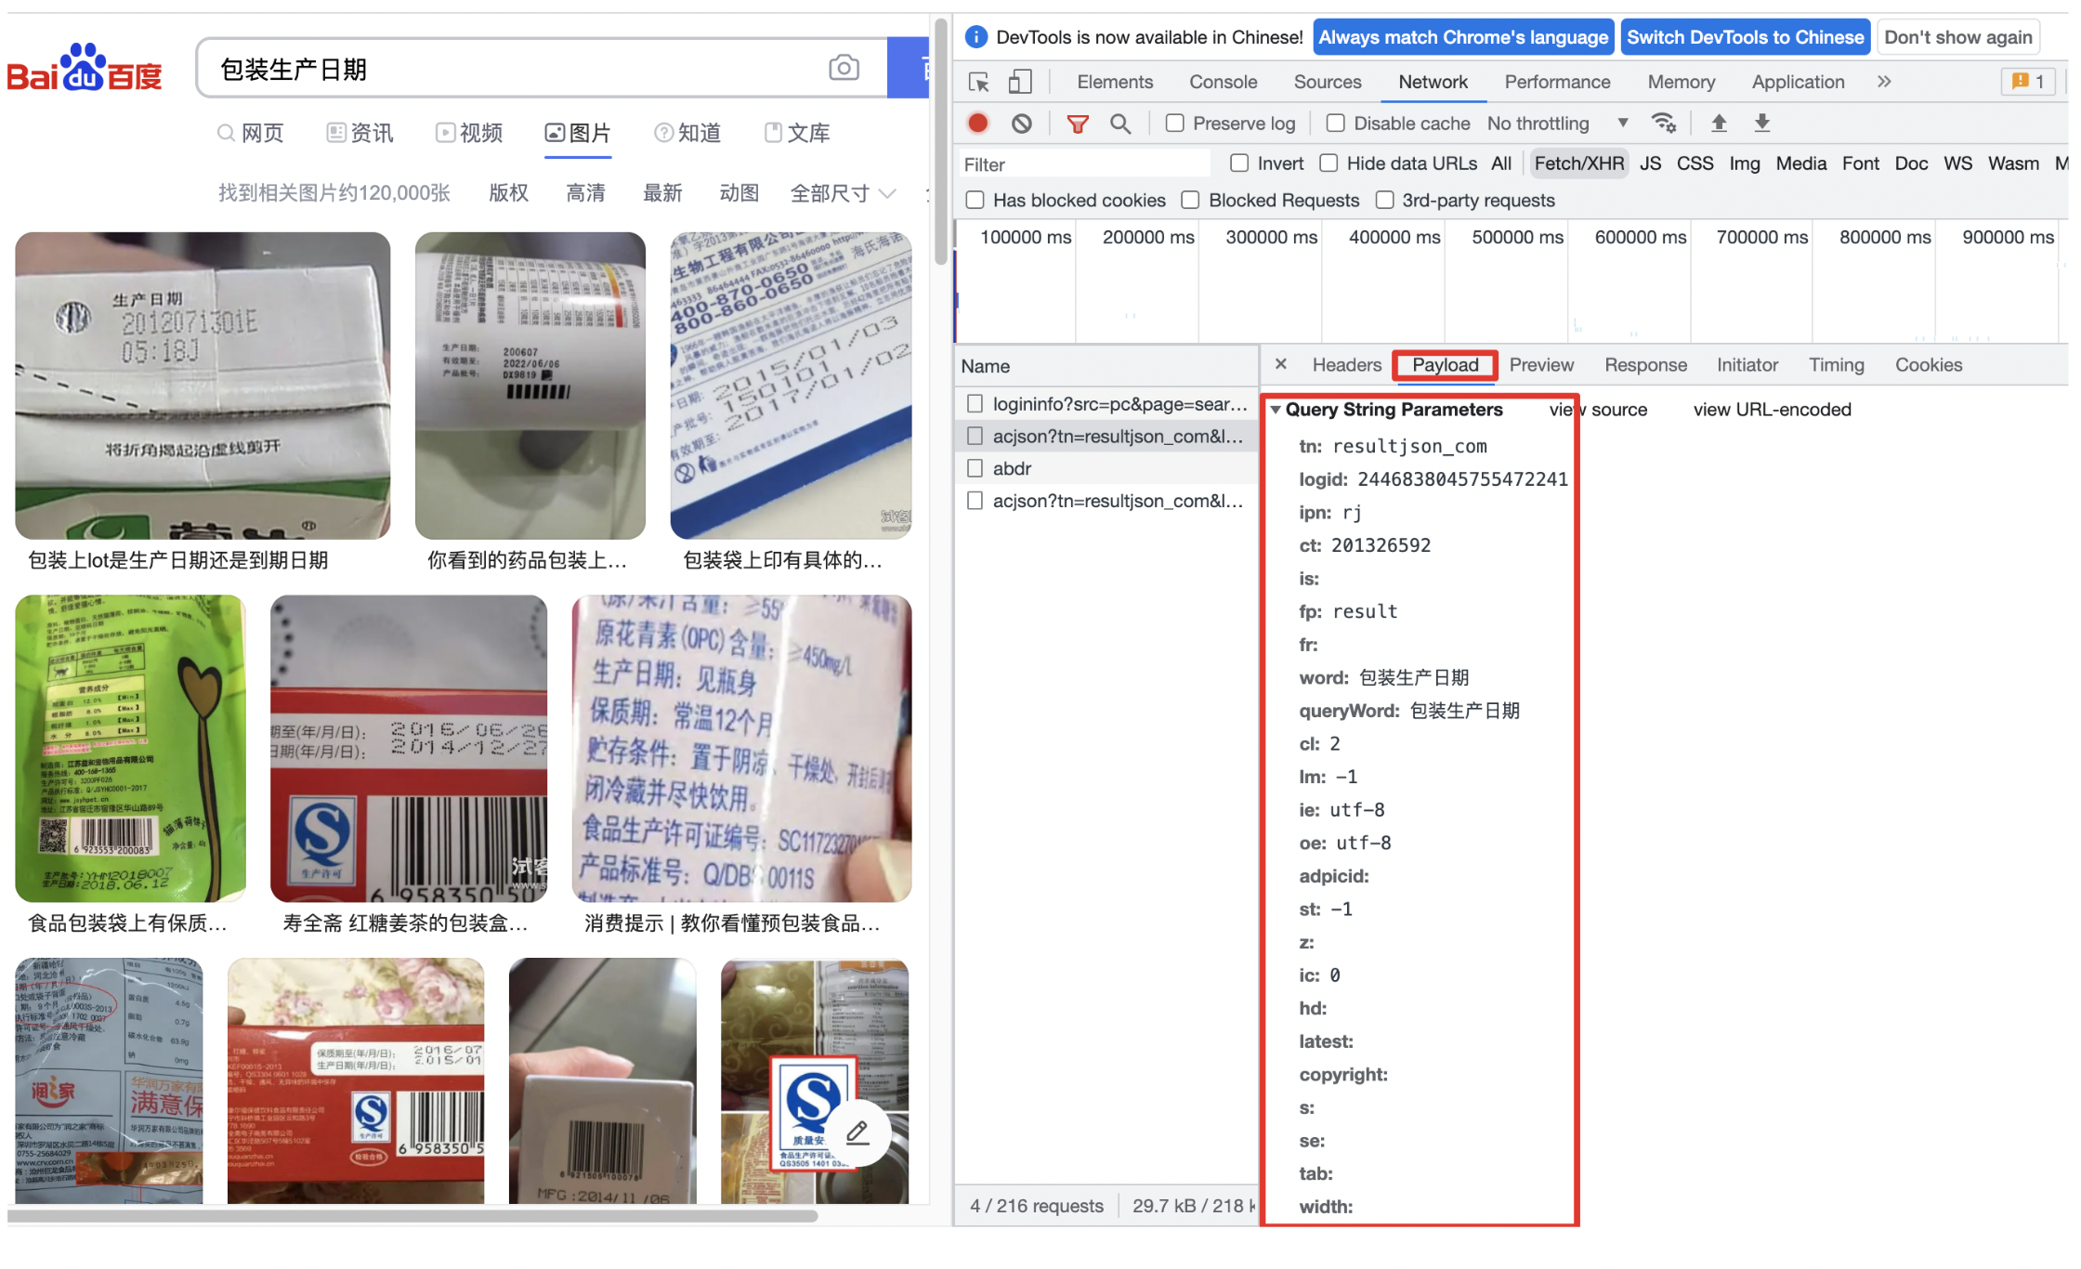Open the issues warning badge

tap(2028, 82)
